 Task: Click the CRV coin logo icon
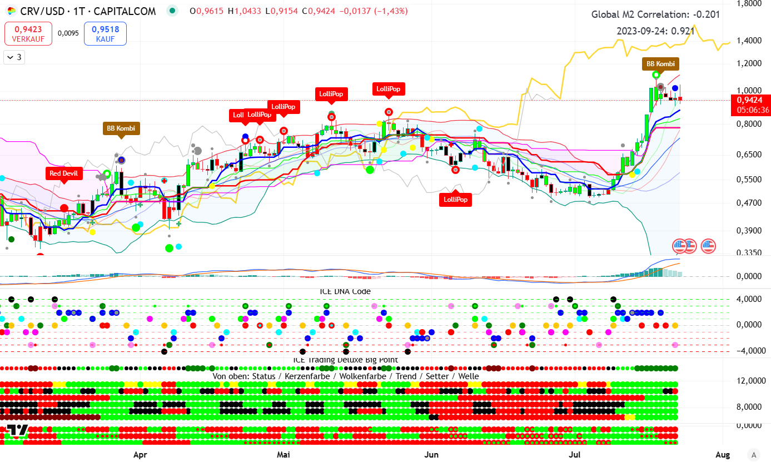point(11,11)
